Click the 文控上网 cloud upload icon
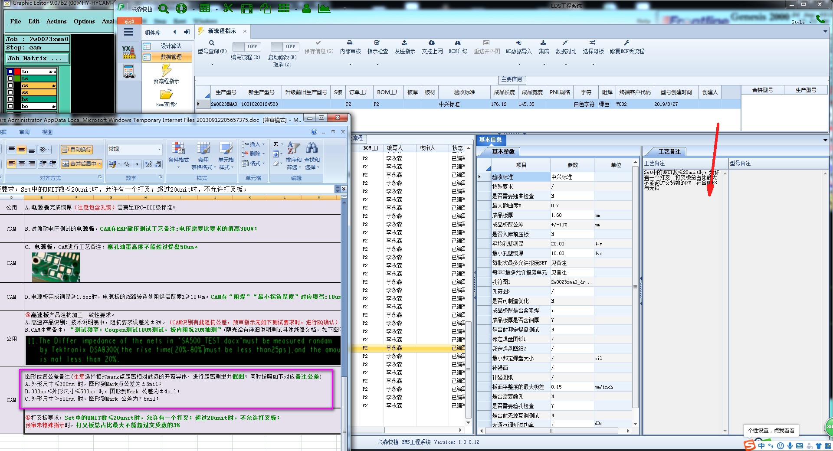Image resolution: width=833 pixels, height=451 pixels. [432, 43]
